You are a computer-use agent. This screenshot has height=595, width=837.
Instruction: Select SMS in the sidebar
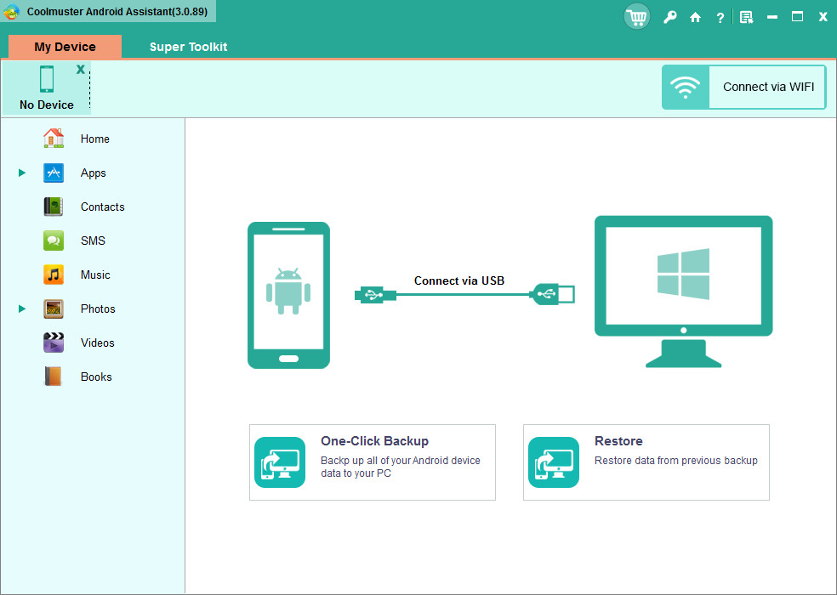tap(93, 241)
